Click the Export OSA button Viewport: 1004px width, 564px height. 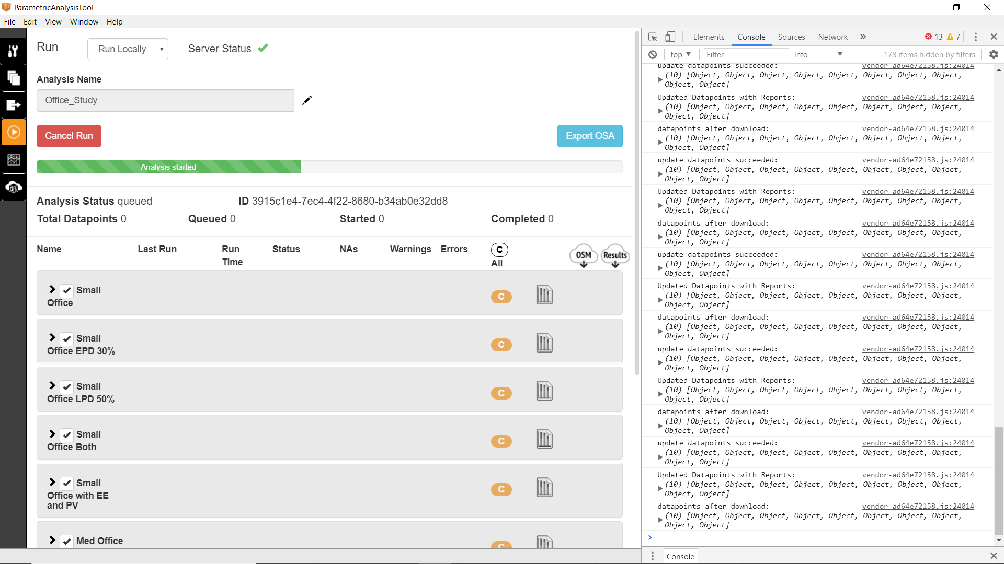[589, 136]
